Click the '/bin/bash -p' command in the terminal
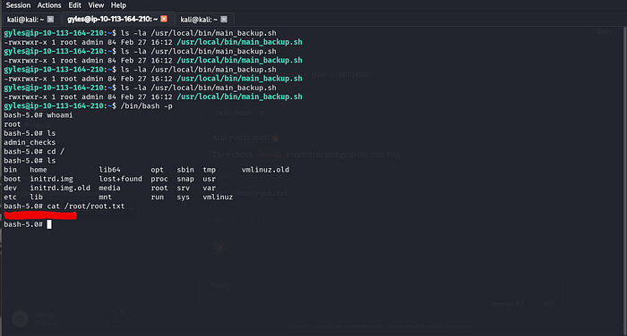The height and width of the screenshot is (336, 627). point(146,105)
